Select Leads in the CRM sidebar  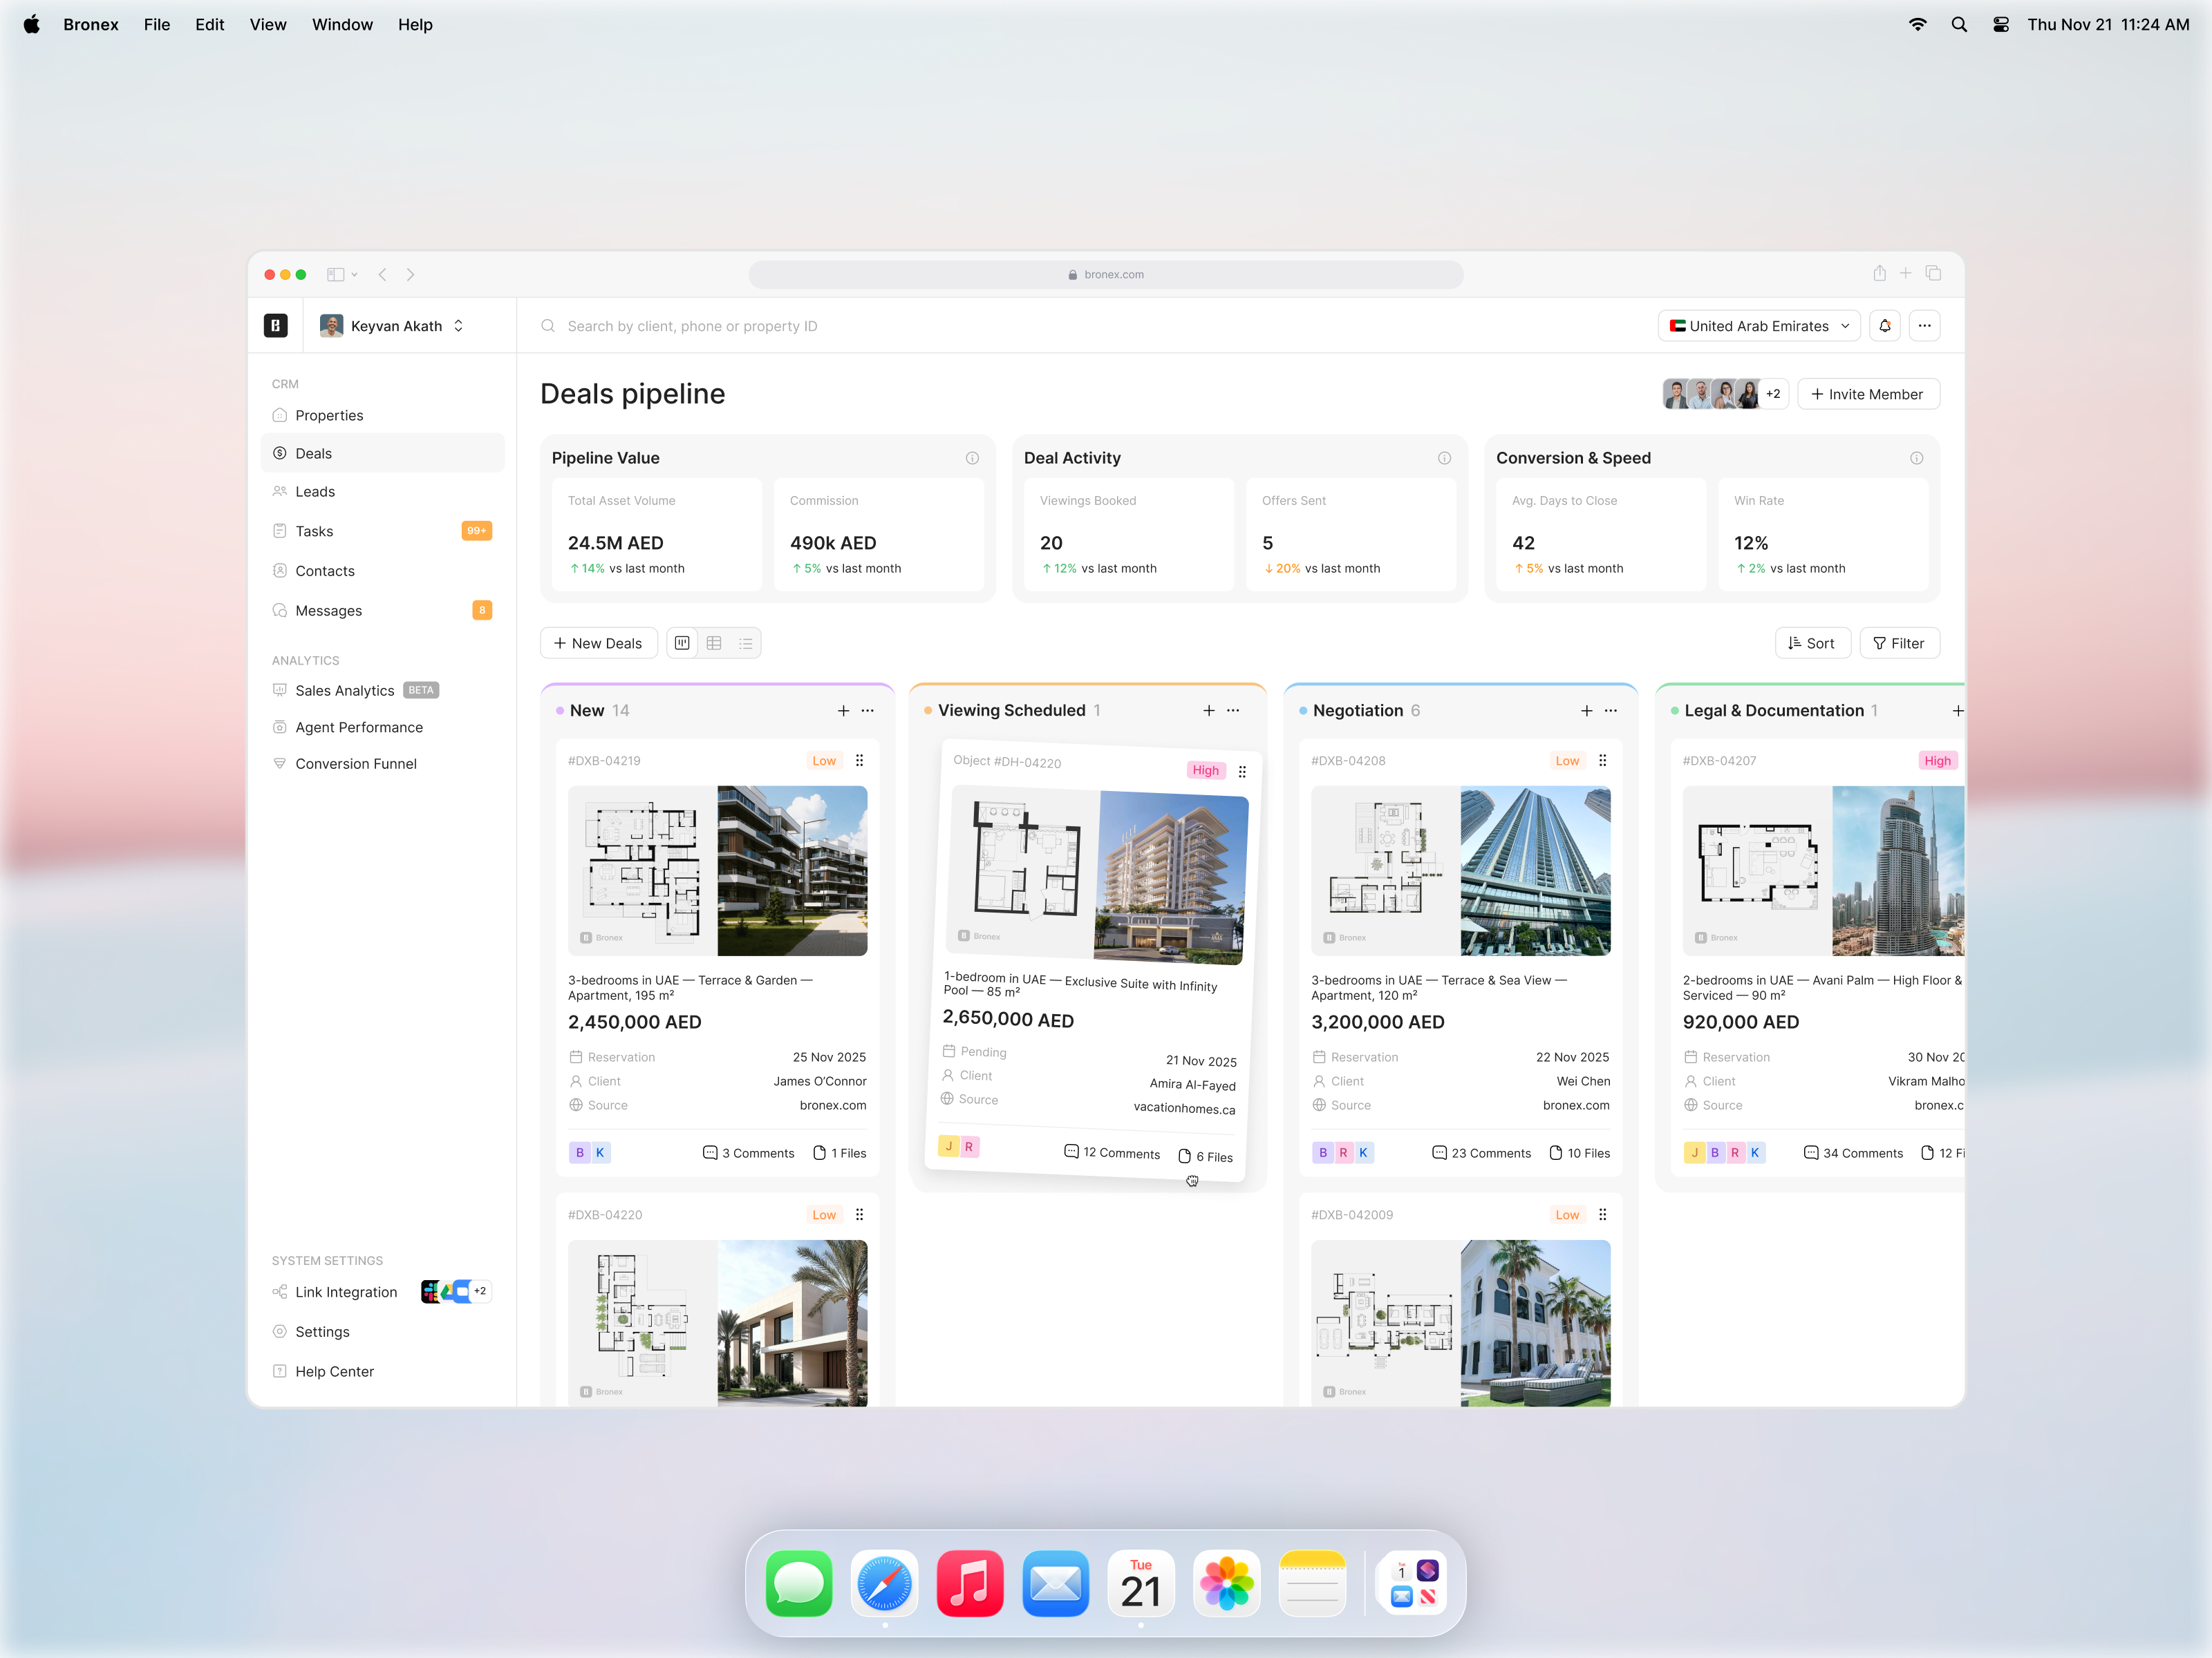click(x=315, y=490)
